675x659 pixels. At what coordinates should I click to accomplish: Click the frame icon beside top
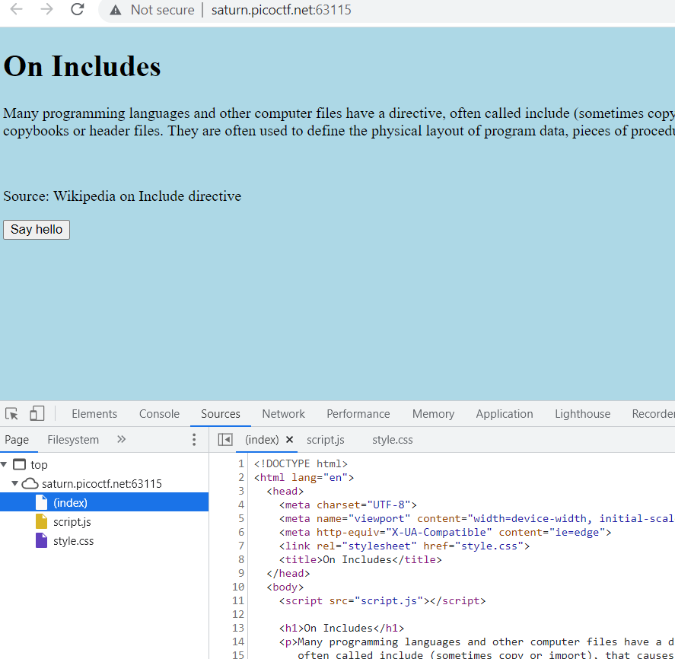point(19,464)
